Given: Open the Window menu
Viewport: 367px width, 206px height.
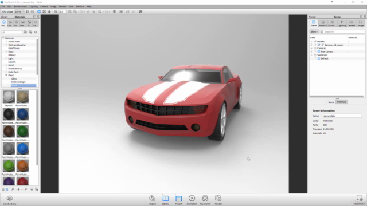Looking at the screenshot, I should (x=80, y=6).
